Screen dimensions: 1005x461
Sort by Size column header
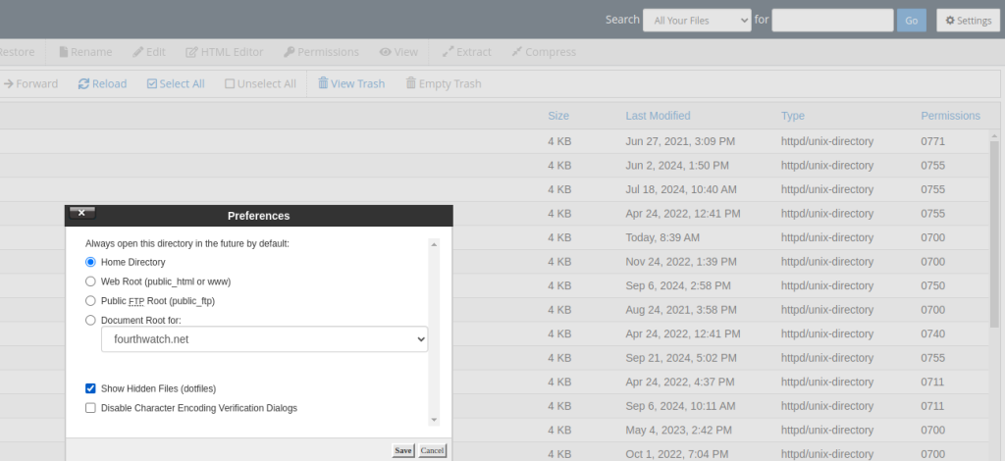(x=557, y=116)
